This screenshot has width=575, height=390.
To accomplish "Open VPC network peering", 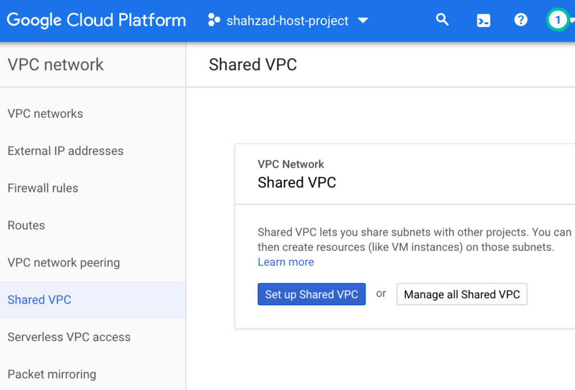I will coord(93,263).
